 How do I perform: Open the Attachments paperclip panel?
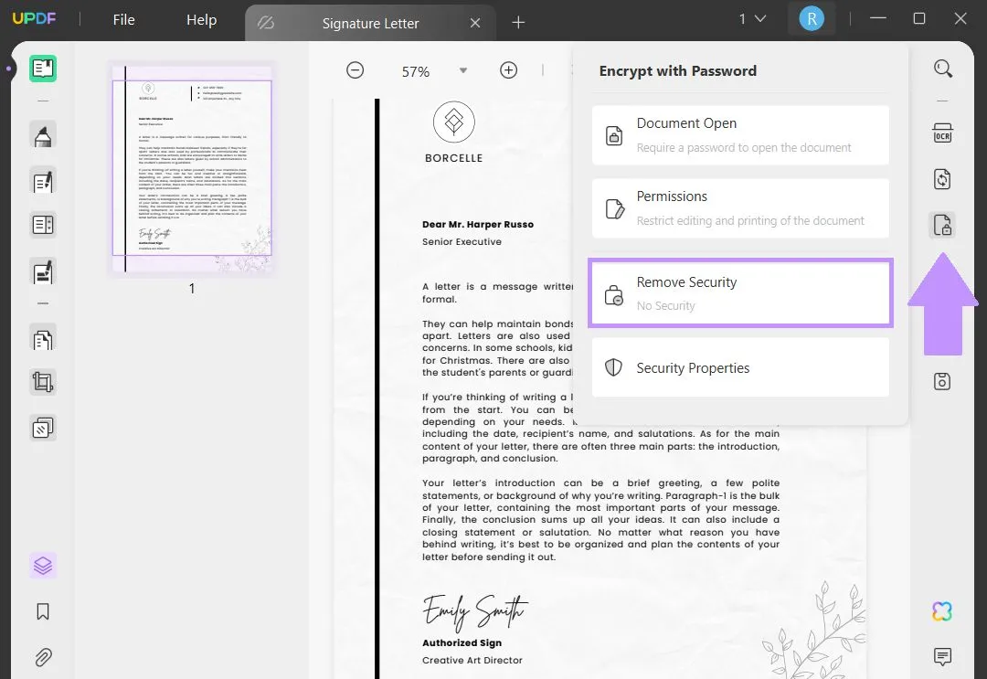[x=42, y=657]
